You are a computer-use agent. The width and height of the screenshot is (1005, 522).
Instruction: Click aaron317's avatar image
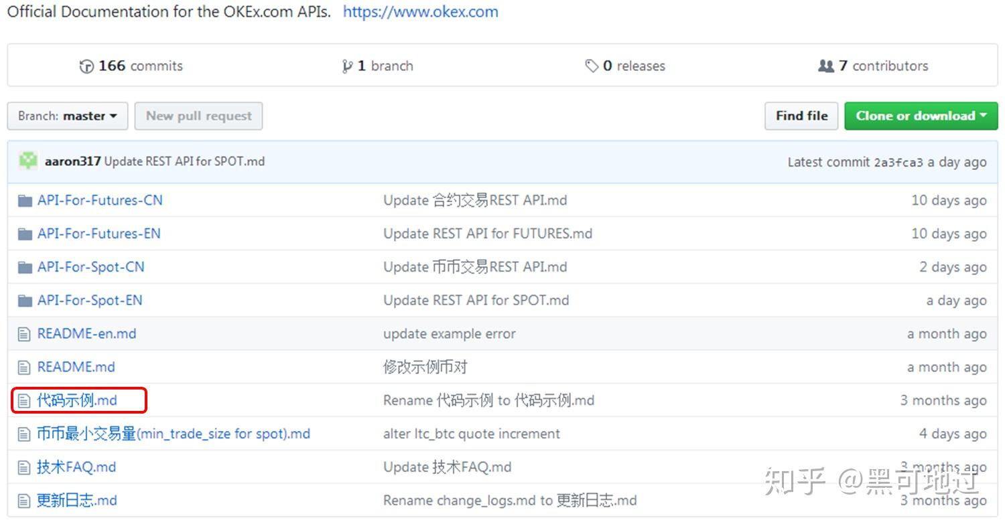27,161
